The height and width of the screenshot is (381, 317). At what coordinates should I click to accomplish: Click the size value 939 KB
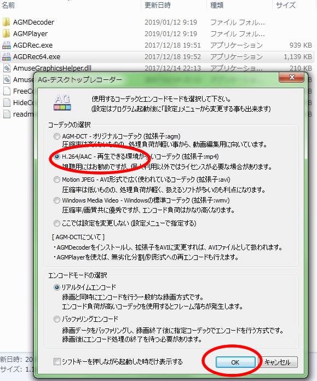[x=301, y=45]
